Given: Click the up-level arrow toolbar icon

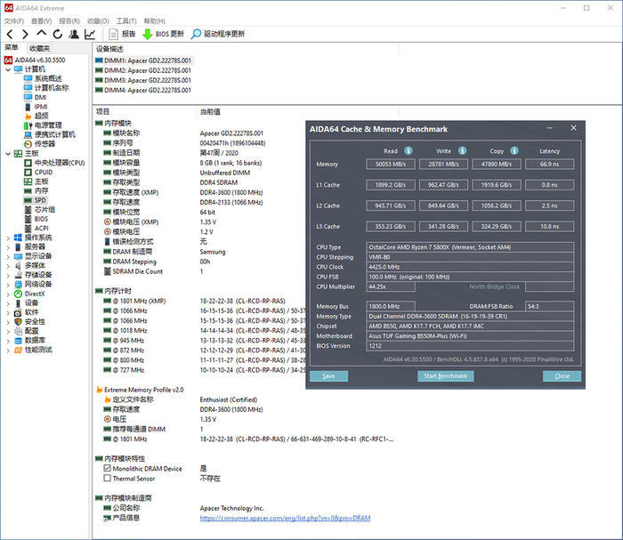Looking at the screenshot, I should pyautogui.click(x=41, y=33).
